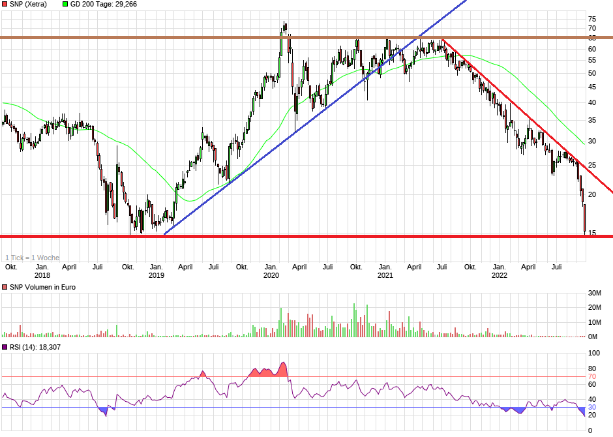Click the volume axis value 0M
Viewport: 613px width, 437px height.
(593, 337)
